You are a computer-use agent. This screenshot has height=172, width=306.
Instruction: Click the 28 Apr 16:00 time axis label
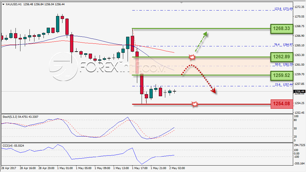point(28,168)
